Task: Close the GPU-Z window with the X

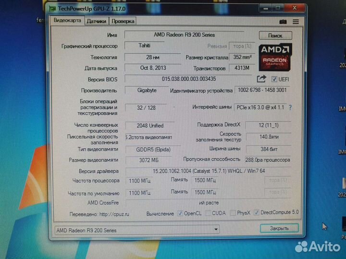Action: (x=295, y=8)
